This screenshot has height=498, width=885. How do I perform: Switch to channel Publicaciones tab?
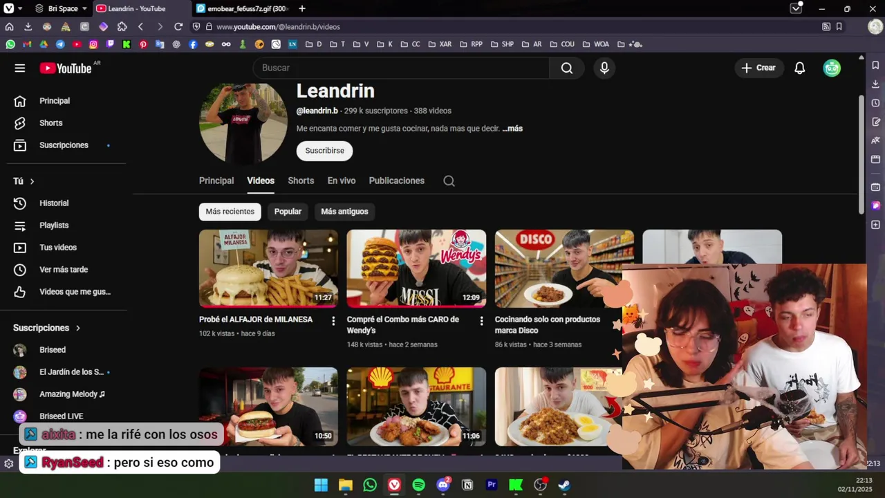tap(397, 181)
